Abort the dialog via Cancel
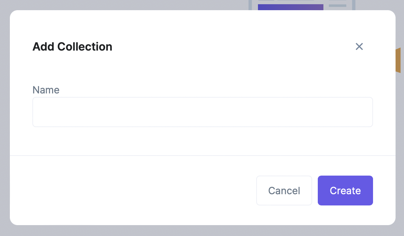This screenshot has height=236, width=404. [284, 190]
